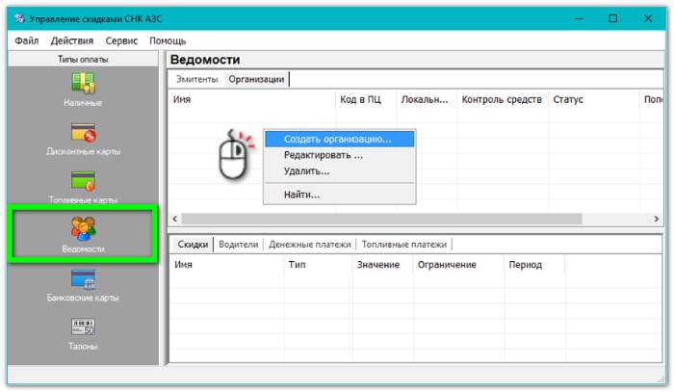
Task: Click the application icon in the title bar
Action: pos(21,18)
